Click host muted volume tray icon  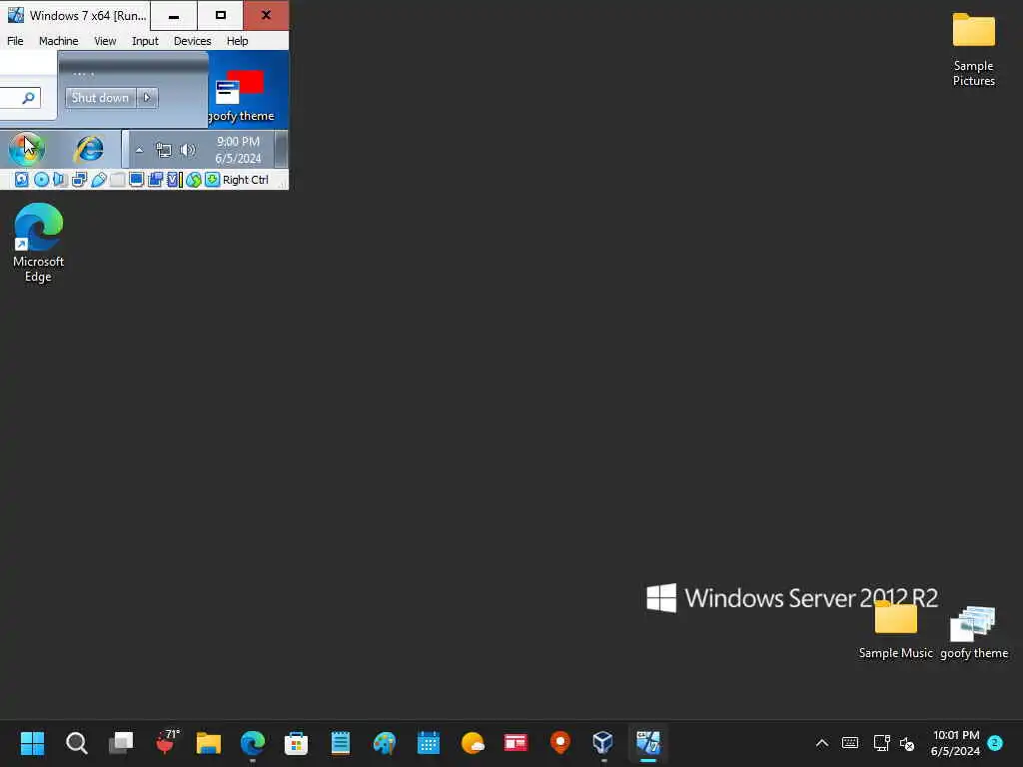[x=907, y=743]
